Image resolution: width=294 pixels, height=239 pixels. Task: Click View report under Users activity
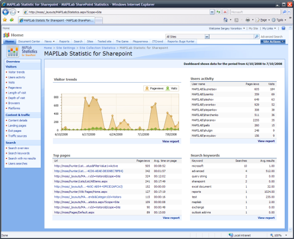pos(266,141)
